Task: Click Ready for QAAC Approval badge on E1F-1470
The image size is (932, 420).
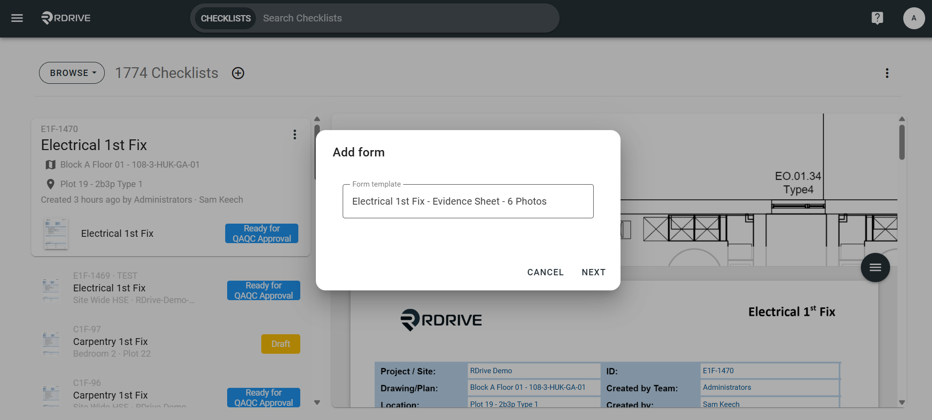Action: [x=262, y=233]
